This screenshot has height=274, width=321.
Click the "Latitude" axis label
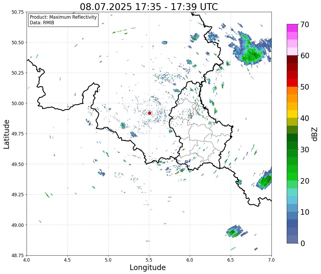coord(7,134)
